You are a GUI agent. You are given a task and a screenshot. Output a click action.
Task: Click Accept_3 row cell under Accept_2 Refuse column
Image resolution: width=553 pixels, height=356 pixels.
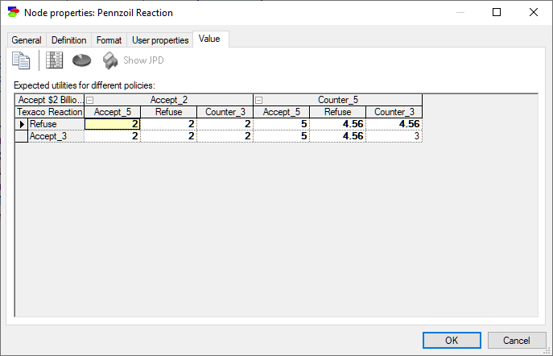click(168, 136)
